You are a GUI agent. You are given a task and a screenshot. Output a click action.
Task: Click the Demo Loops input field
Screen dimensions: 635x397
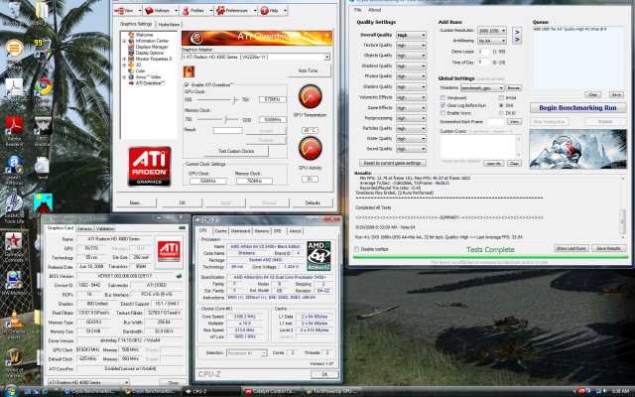pos(483,52)
